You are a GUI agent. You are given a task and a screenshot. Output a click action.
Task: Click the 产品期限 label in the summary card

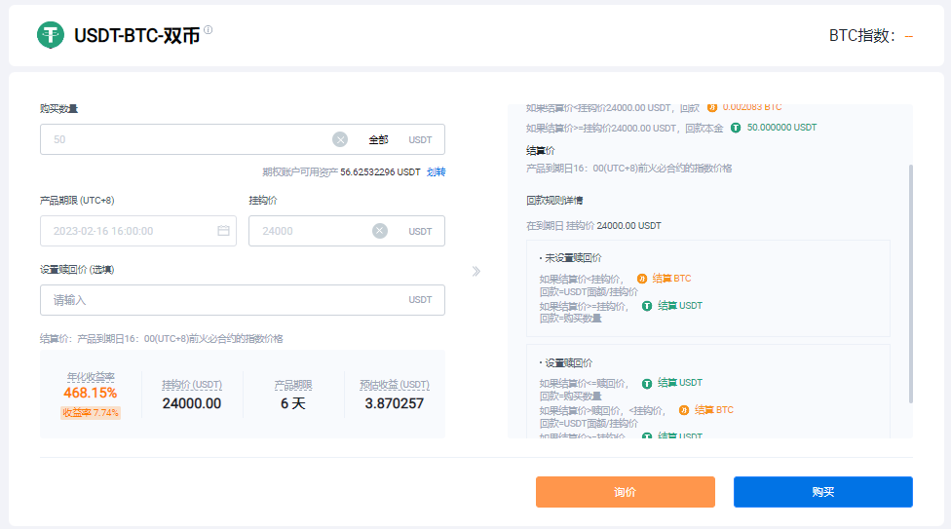(x=293, y=385)
